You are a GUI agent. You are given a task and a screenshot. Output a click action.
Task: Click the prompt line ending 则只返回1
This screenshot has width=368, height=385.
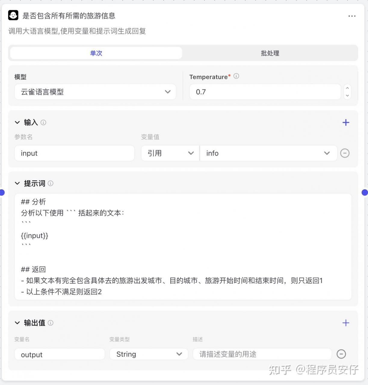point(172,280)
